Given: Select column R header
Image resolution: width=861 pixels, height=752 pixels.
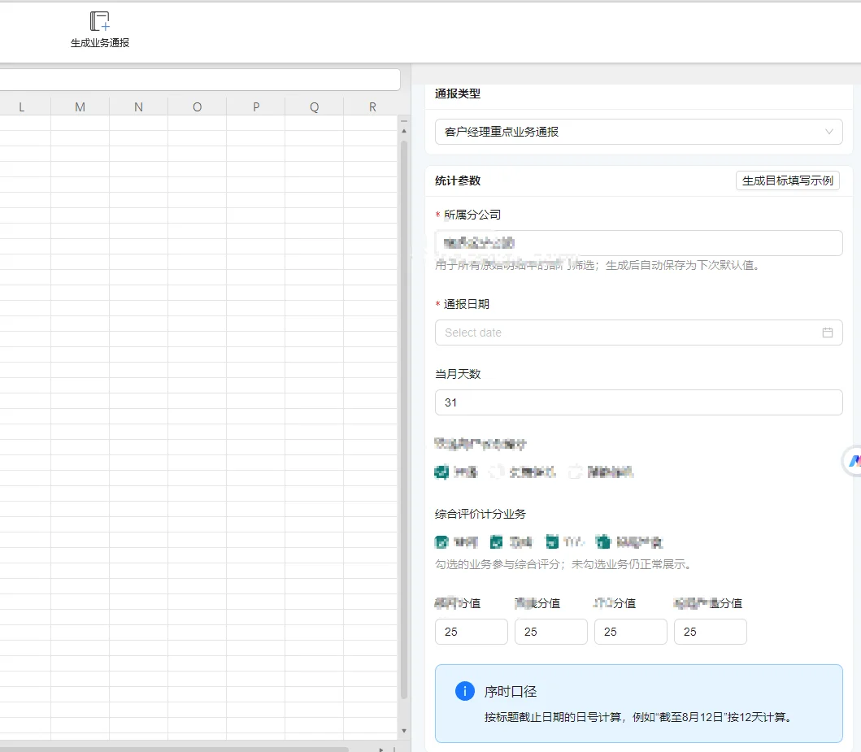Looking at the screenshot, I should tap(372, 107).
